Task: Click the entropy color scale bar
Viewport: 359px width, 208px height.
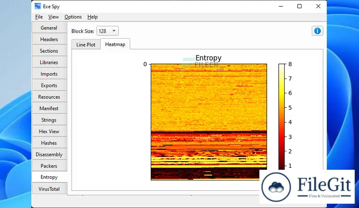Action: click(281, 117)
